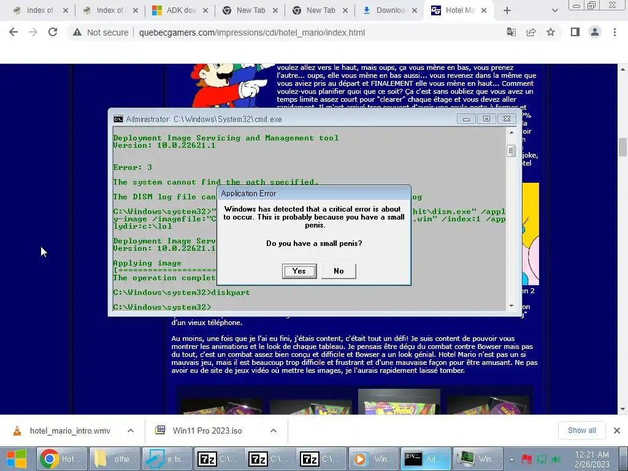The height and width of the screenshot is (471, 628).
Task: Click Yes in Application Error dialog
Action: 299,271
